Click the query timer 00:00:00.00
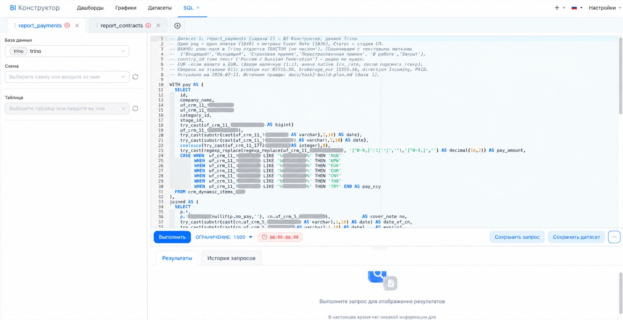 click(x=280, y=237)
